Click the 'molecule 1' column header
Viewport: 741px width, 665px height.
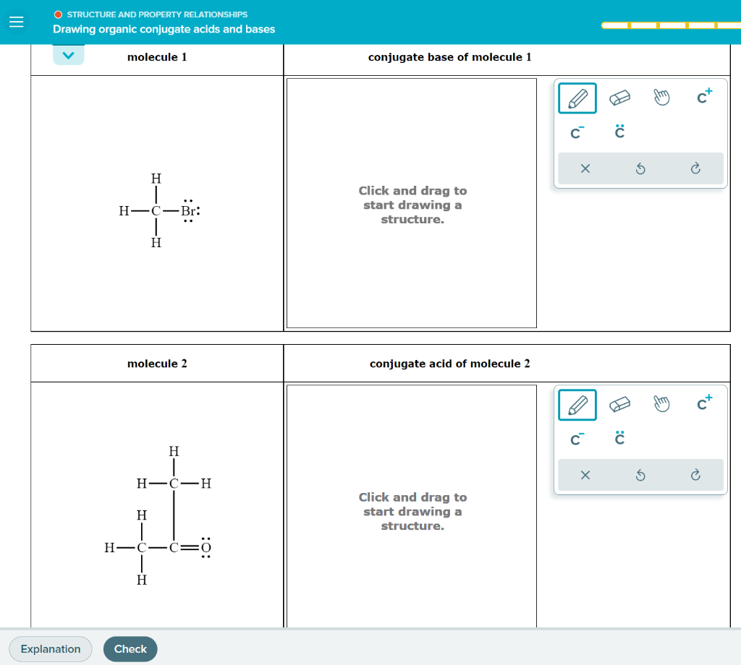[x=157, y=57]
